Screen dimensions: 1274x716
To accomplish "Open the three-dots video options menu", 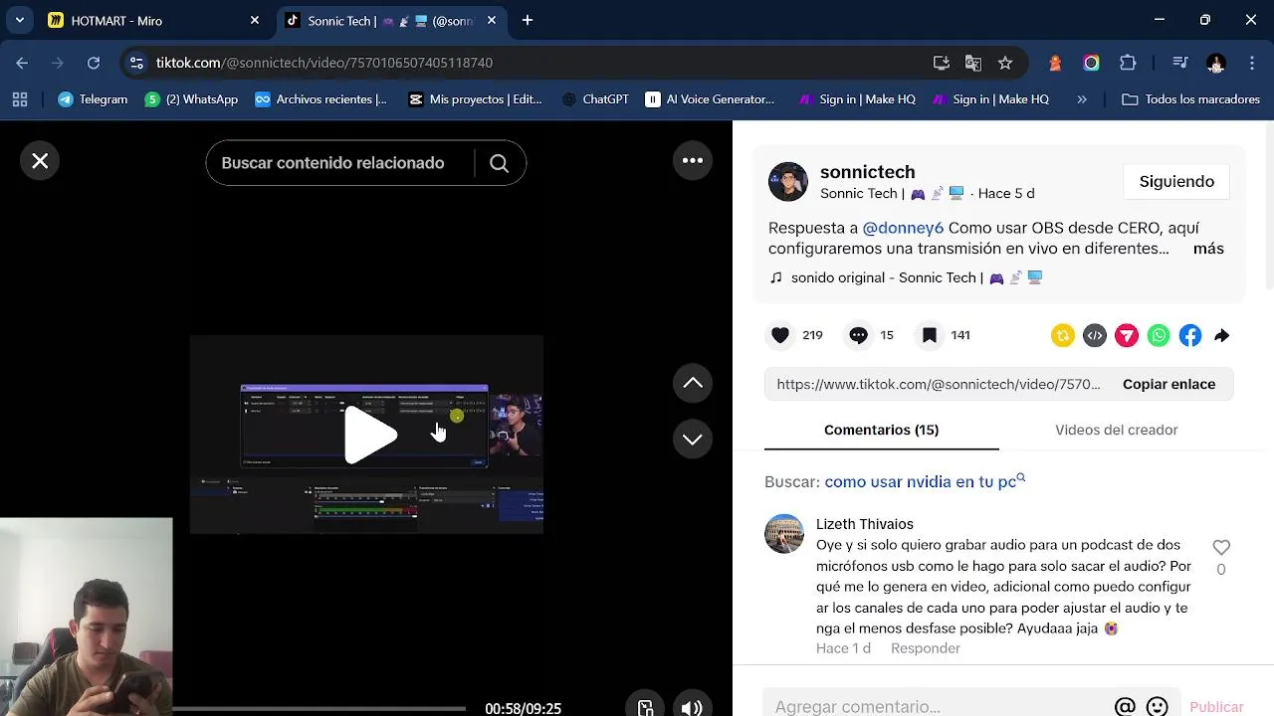I will (693, 160).
